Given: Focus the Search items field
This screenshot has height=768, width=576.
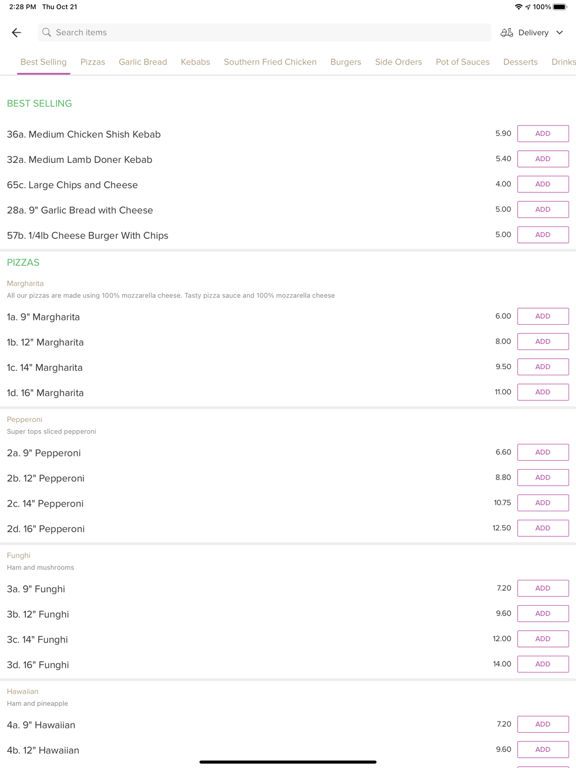Looking at the screenshot, I should point(265,33).
